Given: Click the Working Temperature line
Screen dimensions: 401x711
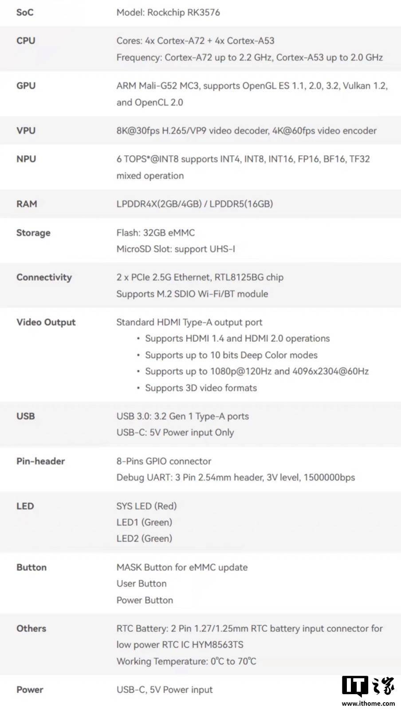Looking at the screenshot, I should (186, 661).
